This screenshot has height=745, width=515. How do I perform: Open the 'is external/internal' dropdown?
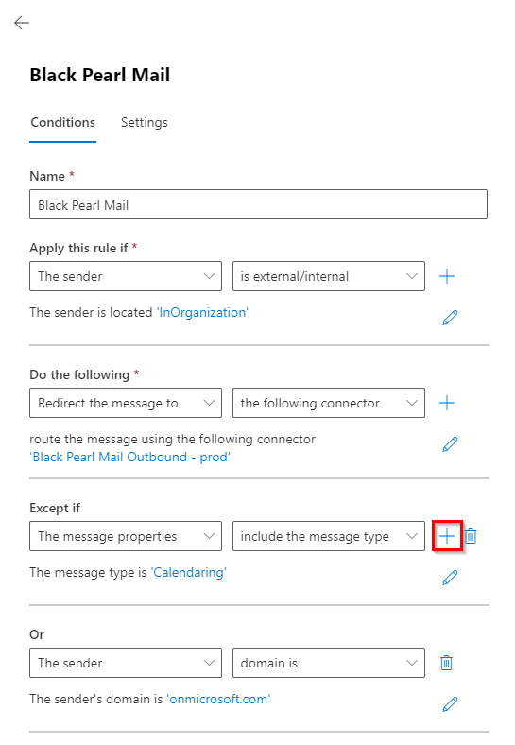coord(328,276)
